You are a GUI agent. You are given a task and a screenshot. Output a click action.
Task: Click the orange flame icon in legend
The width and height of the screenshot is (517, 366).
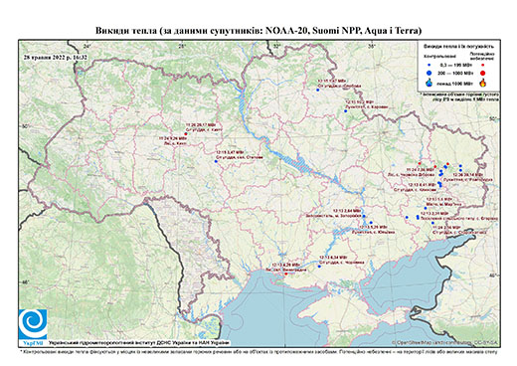483,83
